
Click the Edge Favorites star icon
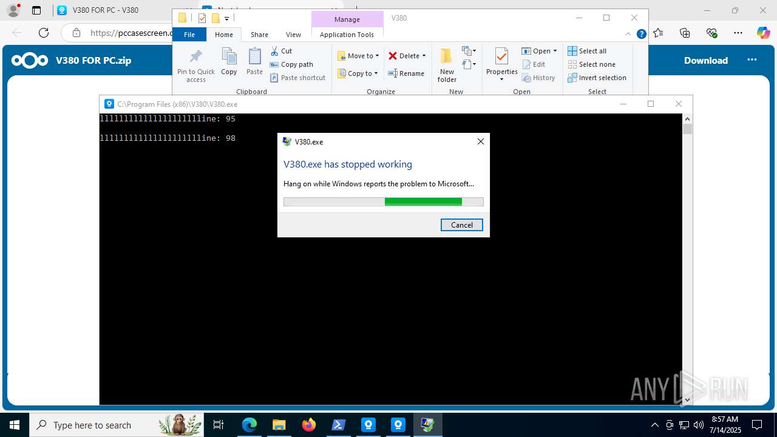pyautogui.click(x=659, y=33)
